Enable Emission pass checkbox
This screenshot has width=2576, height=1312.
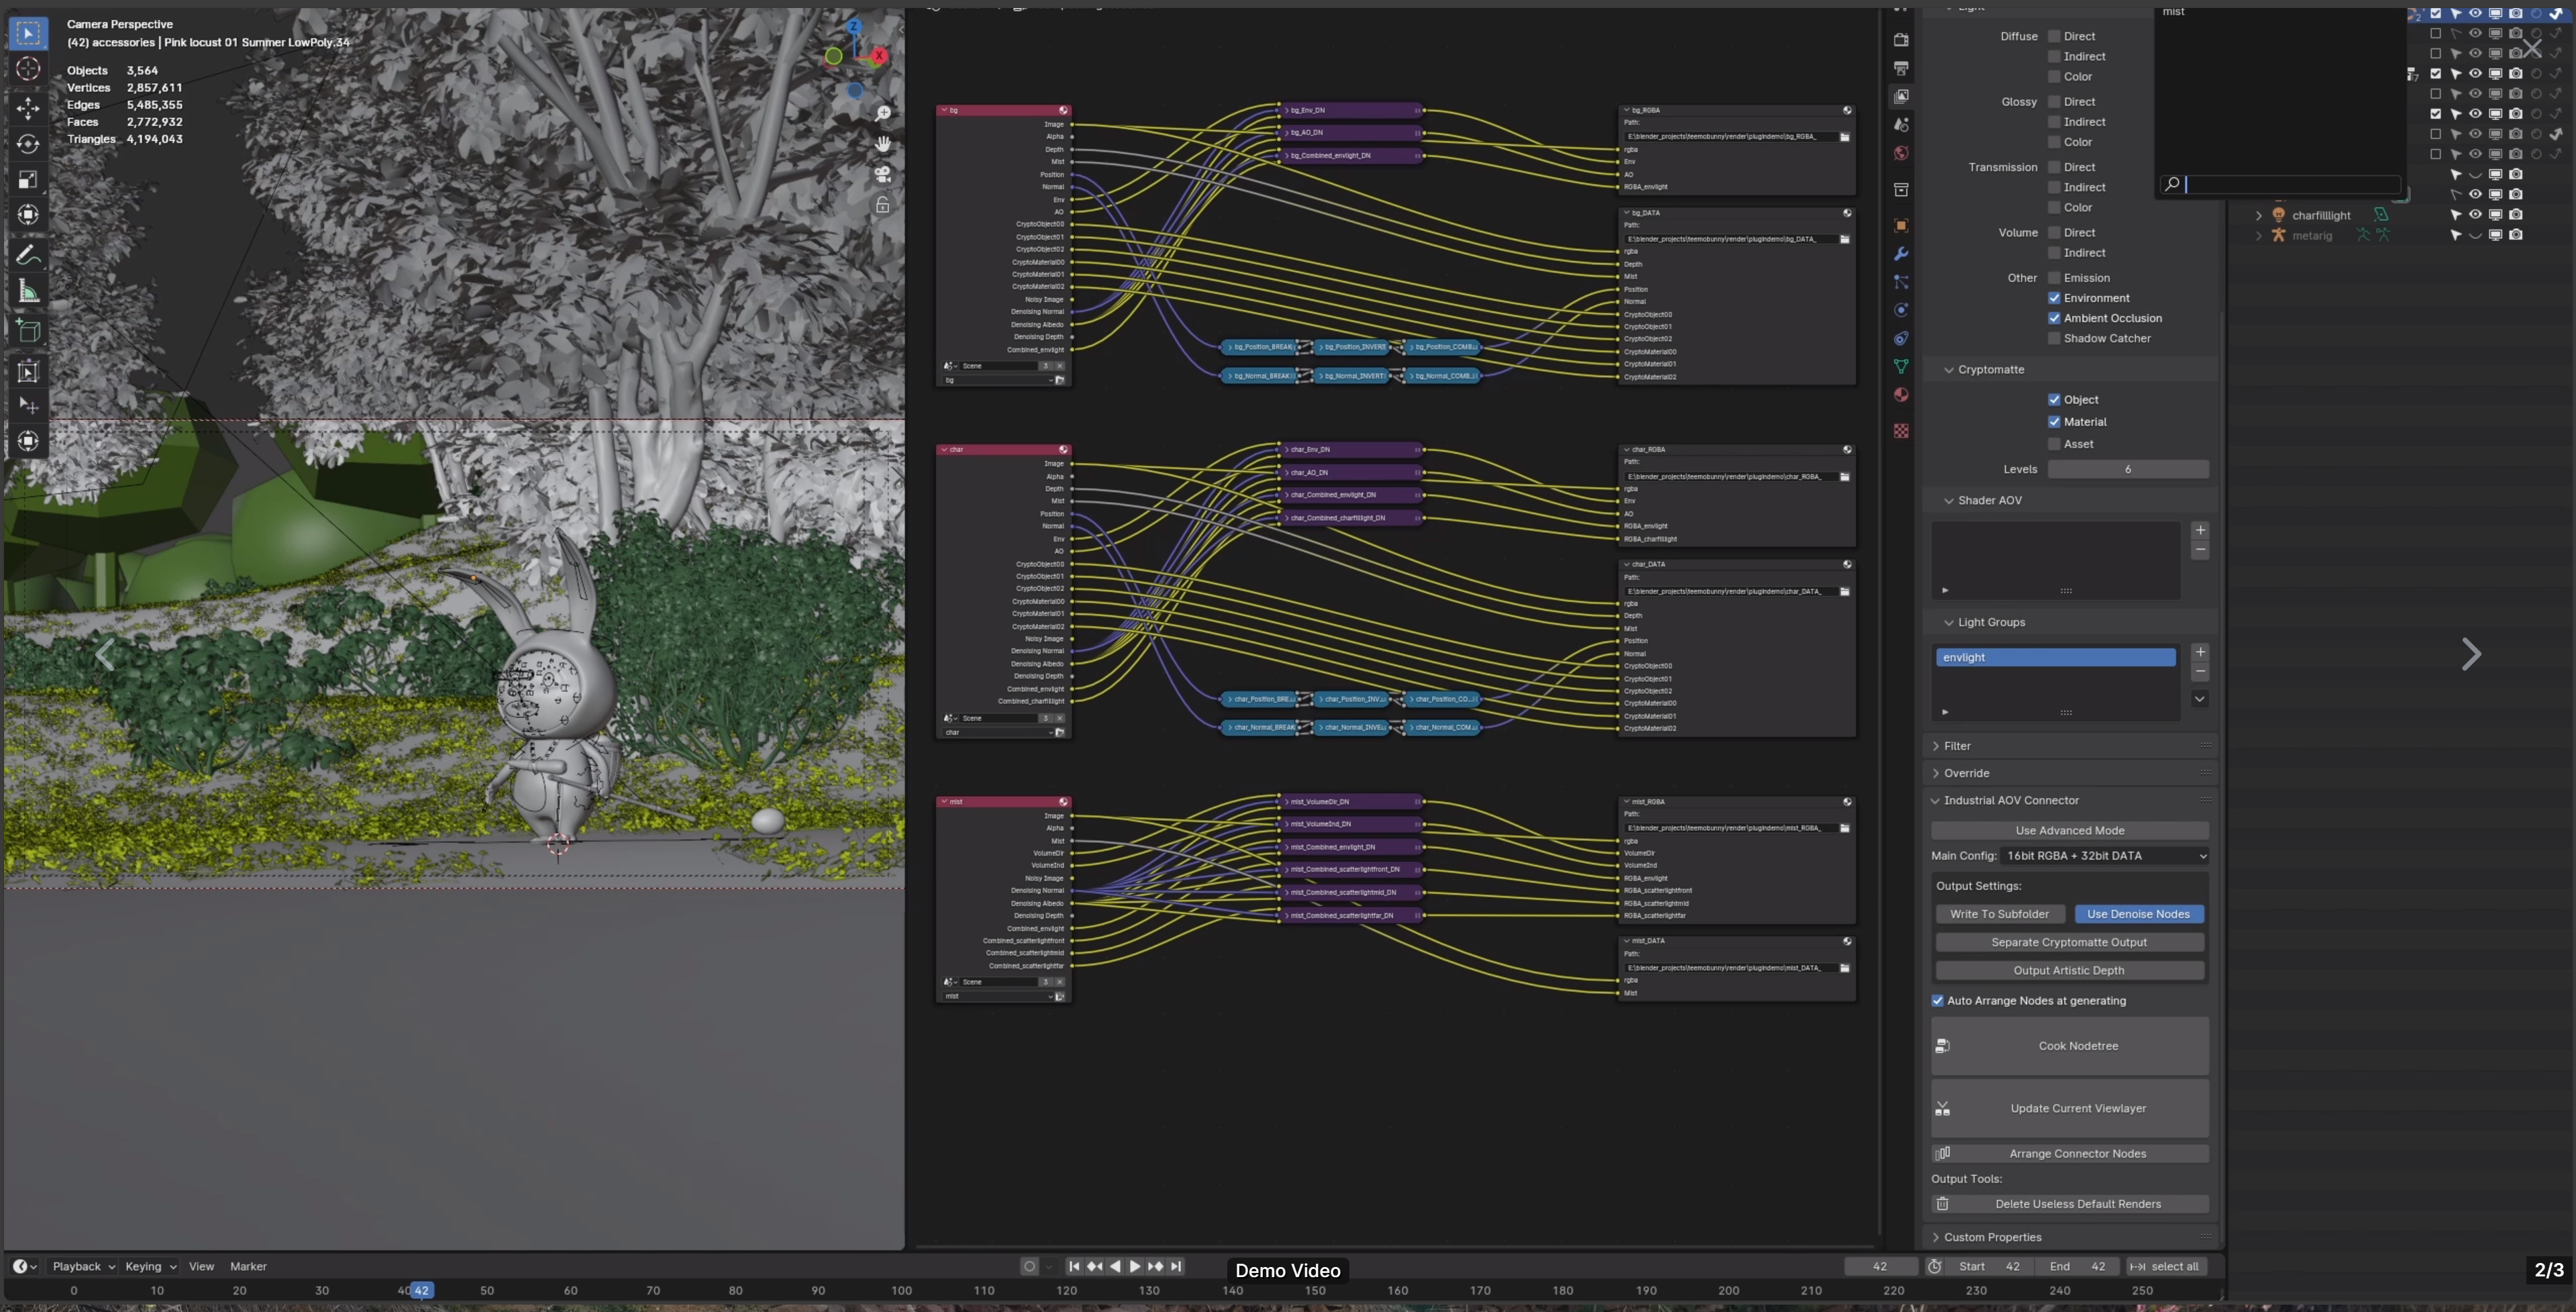[x=2054, y=278]
